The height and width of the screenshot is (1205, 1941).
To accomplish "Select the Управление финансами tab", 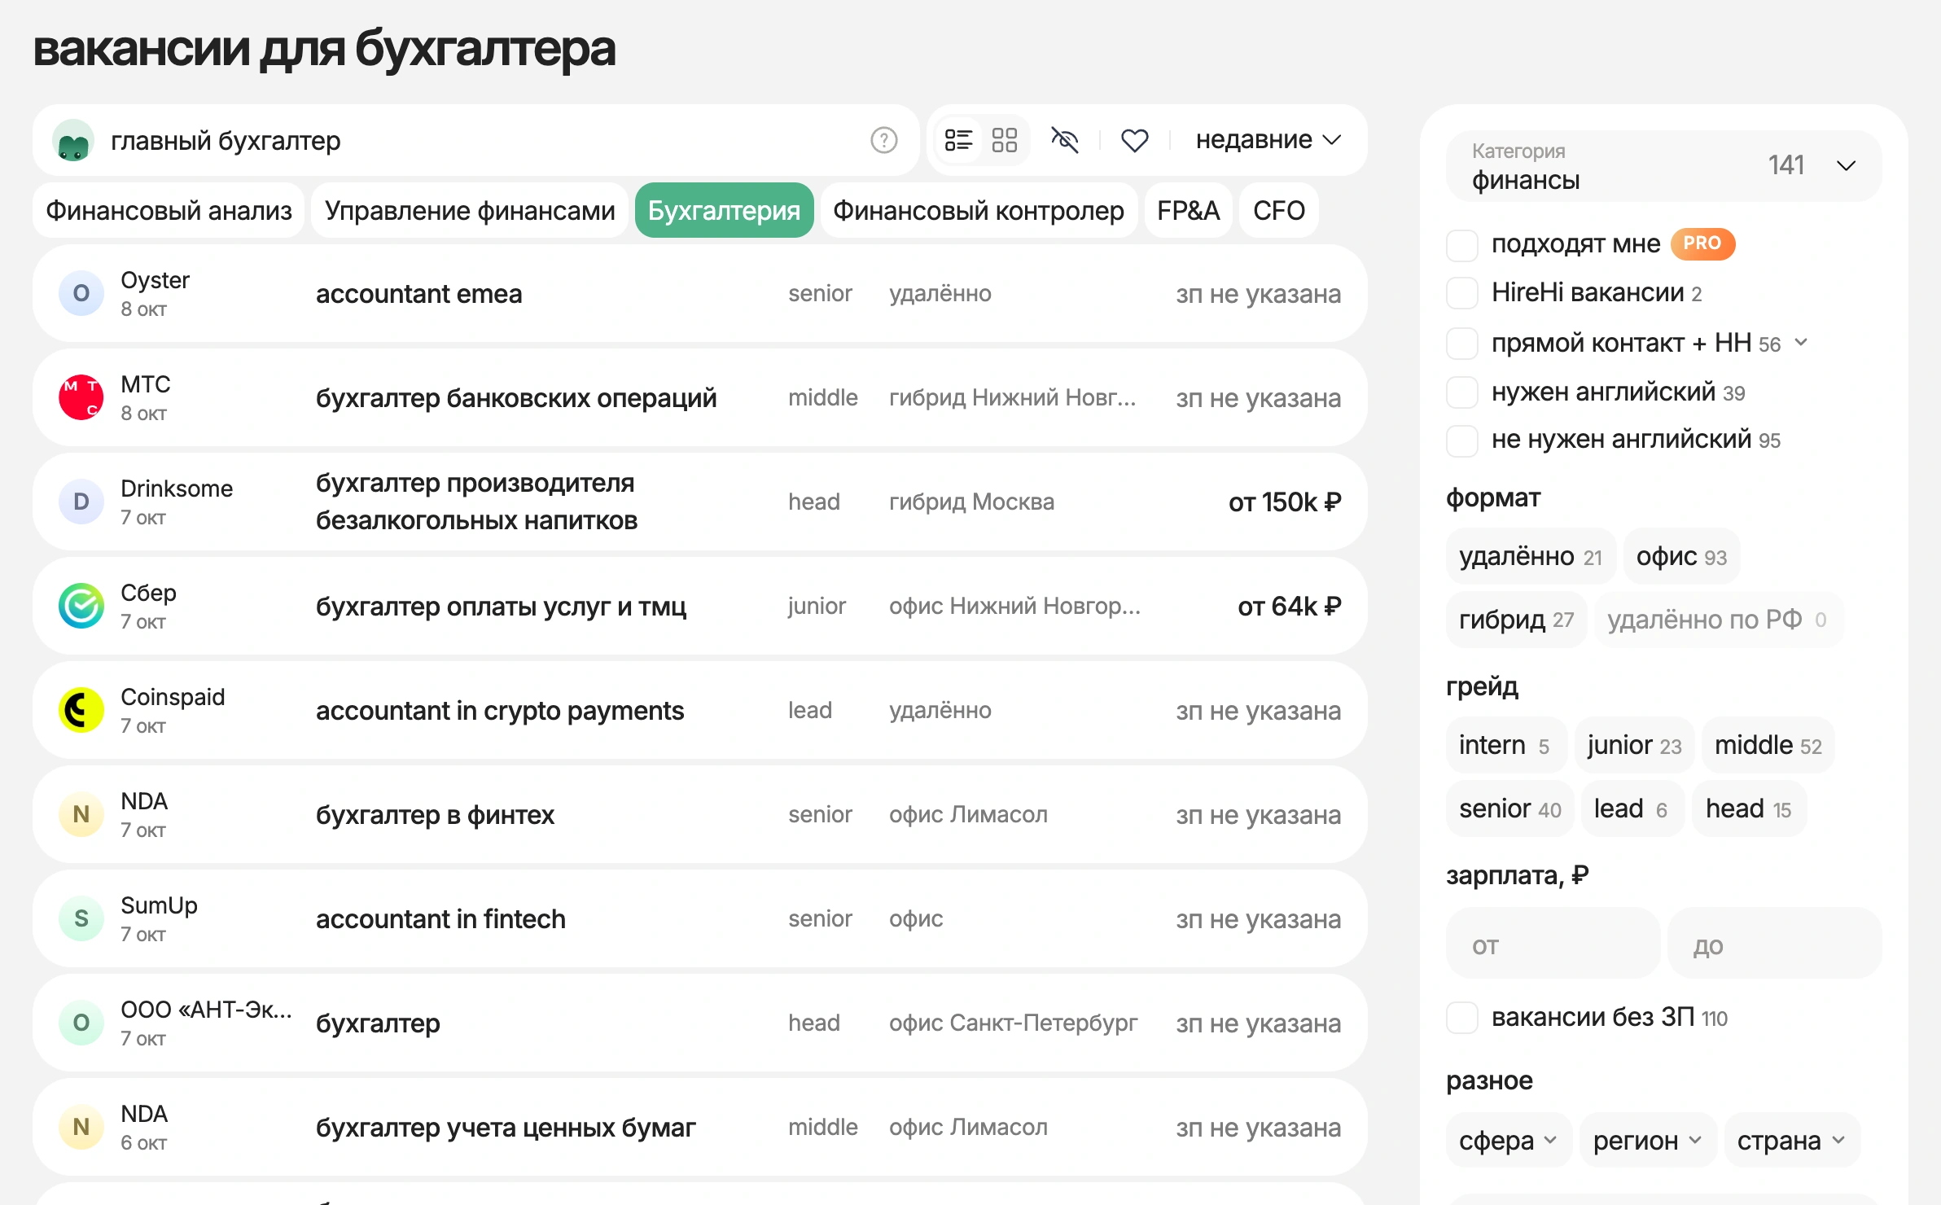I will [470, 210].
